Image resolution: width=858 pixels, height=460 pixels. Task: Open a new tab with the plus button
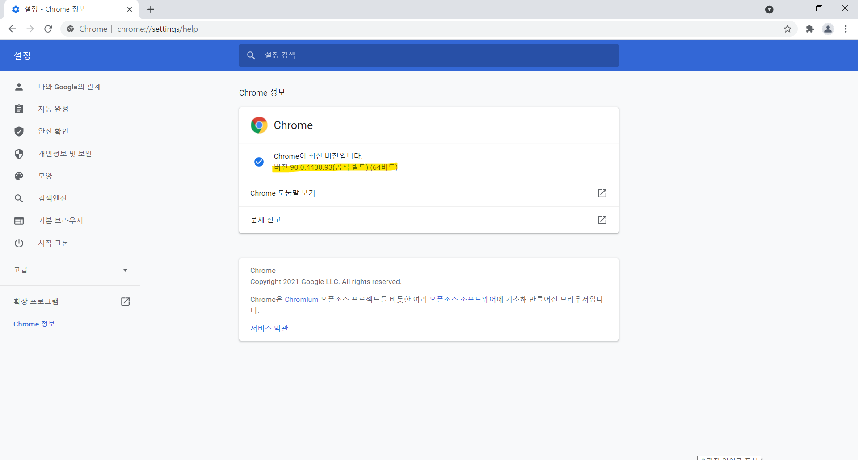pos(151,9)
